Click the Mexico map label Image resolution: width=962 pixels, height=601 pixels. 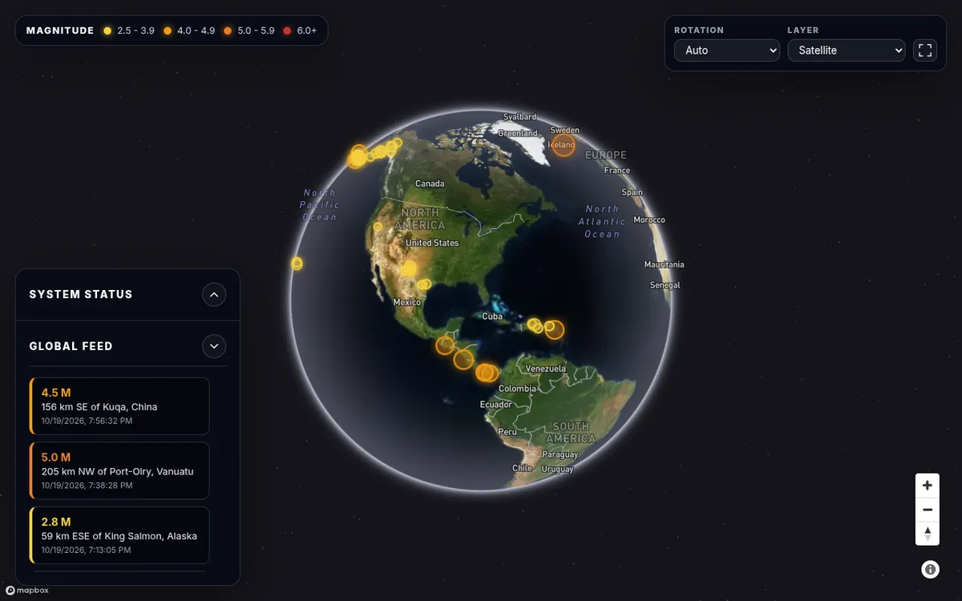pyautogui.click(x=407, y=302)
